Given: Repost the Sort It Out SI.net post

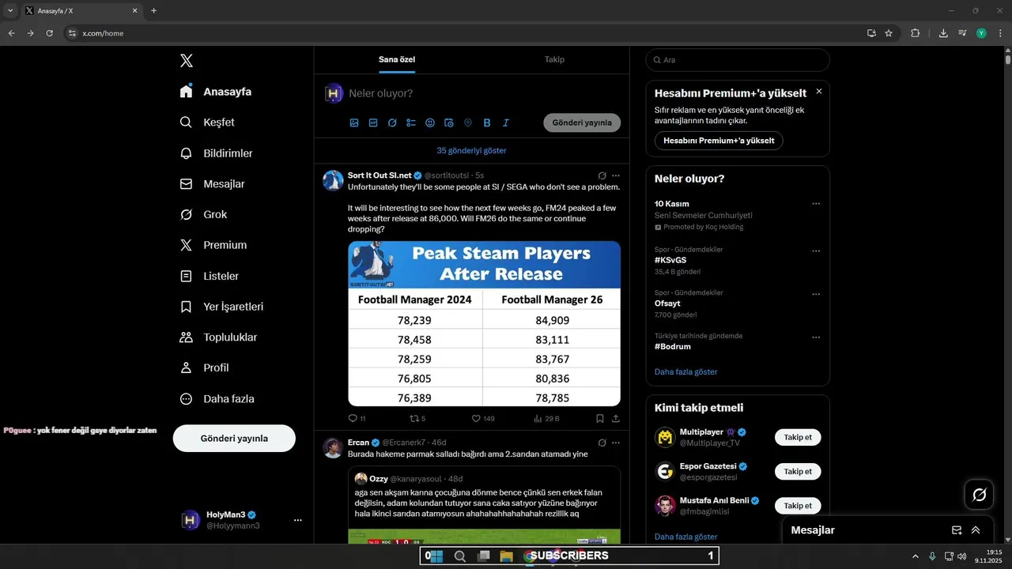Looking at the screenshot, I should tap(417, 419).
